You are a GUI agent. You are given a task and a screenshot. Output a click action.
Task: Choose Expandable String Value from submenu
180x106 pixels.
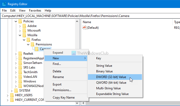point(115,94)
